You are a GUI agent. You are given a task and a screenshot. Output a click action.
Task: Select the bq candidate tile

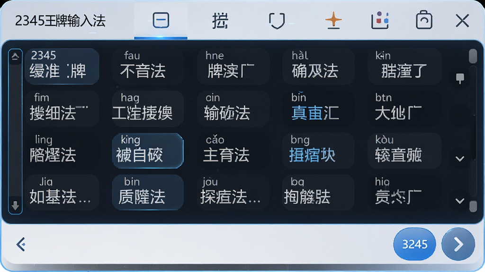tap(318, 193)
